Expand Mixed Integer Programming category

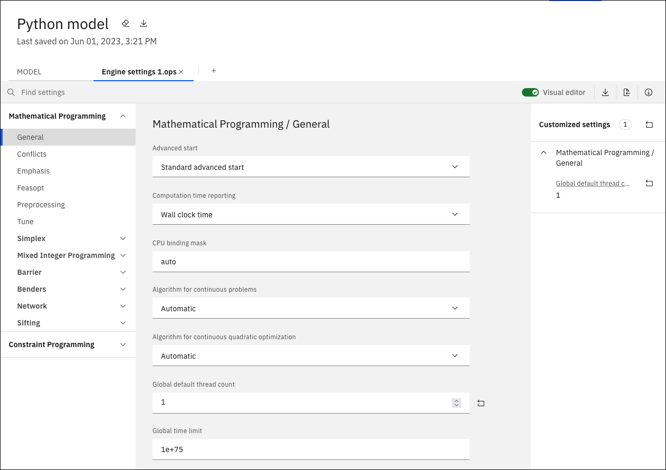tap(123, 255)
